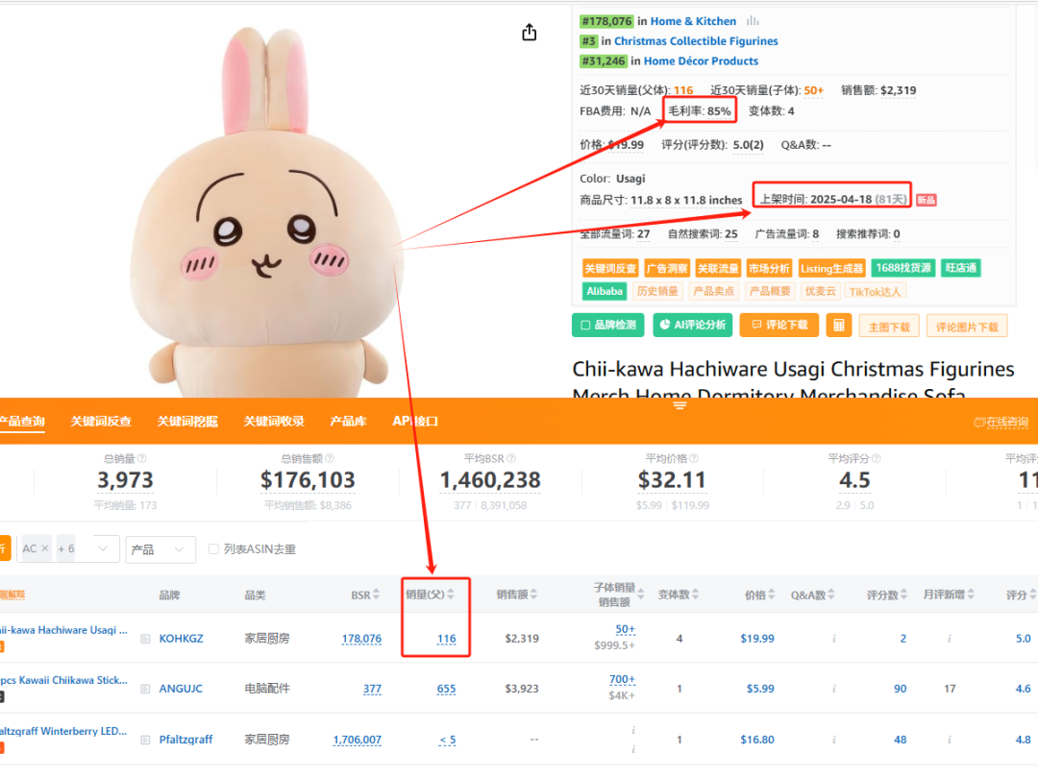The width and height of the screenshot is (1038, 778).
Task: Click help icon beside 平均BSR
Action: [x=511, y=458]
